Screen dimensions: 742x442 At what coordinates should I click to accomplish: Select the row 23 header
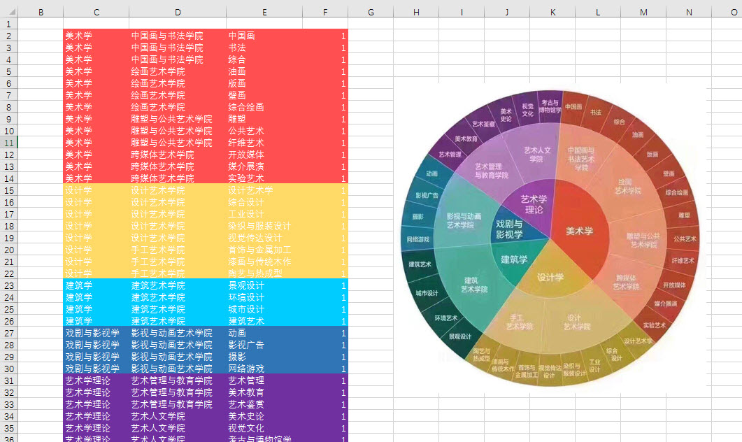pos(9,285)
